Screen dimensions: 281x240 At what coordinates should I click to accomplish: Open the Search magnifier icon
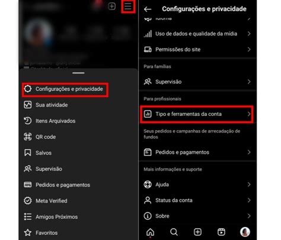click(174, 232)
